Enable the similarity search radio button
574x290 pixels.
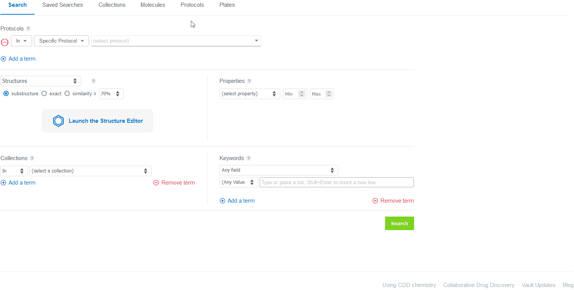coord(67,94)
